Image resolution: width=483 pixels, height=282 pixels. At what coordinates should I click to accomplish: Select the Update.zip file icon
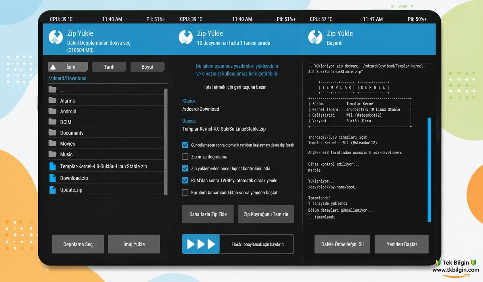tap(52, 189)
